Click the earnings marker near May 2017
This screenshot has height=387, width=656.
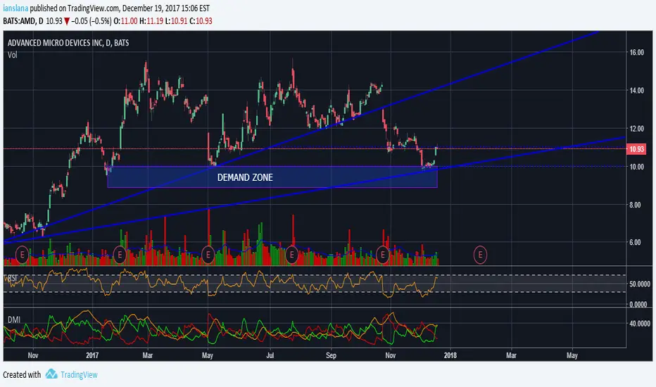pyautogui.click(x=208, y=255)
